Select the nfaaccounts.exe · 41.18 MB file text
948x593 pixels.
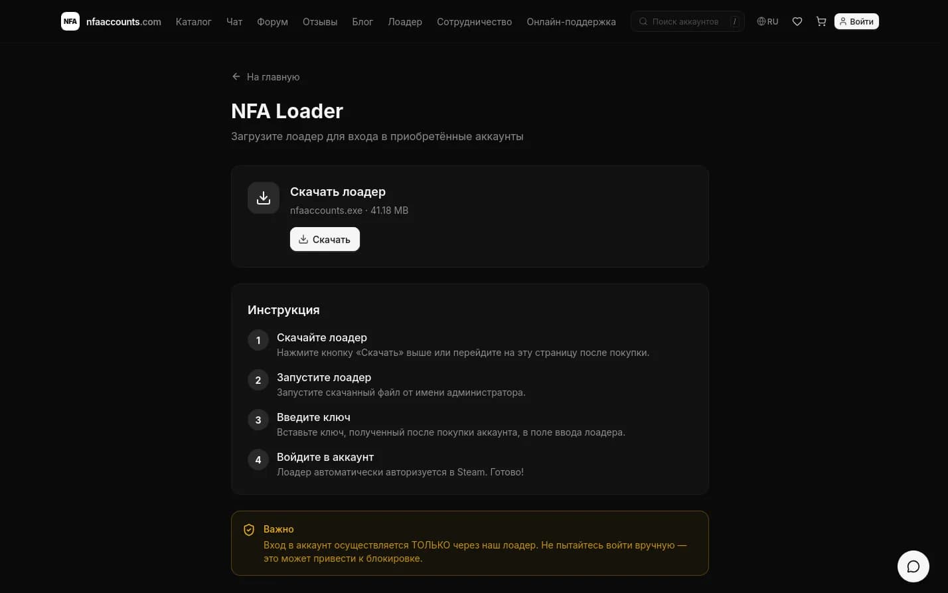(x=349, y=211)
